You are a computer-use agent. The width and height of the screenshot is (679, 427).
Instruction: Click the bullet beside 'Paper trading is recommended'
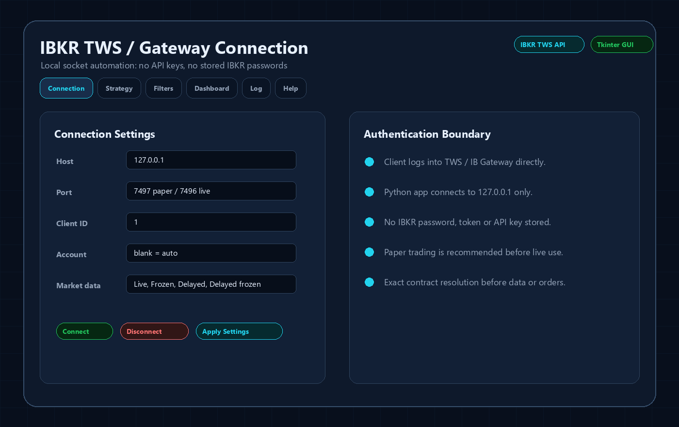(x=370, y=252)
